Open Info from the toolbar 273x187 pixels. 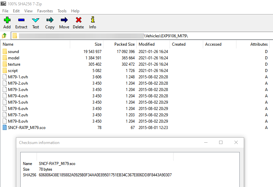(92, 23)
